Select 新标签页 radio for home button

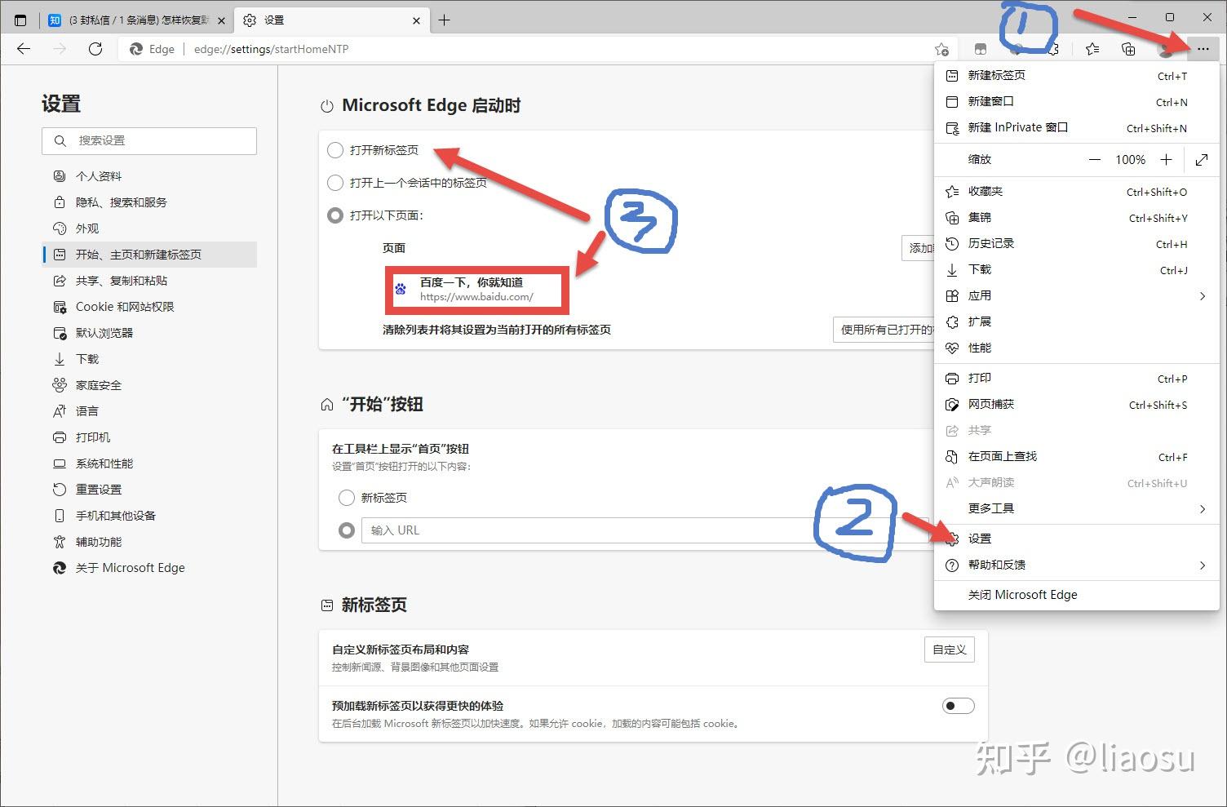[346, 498]
